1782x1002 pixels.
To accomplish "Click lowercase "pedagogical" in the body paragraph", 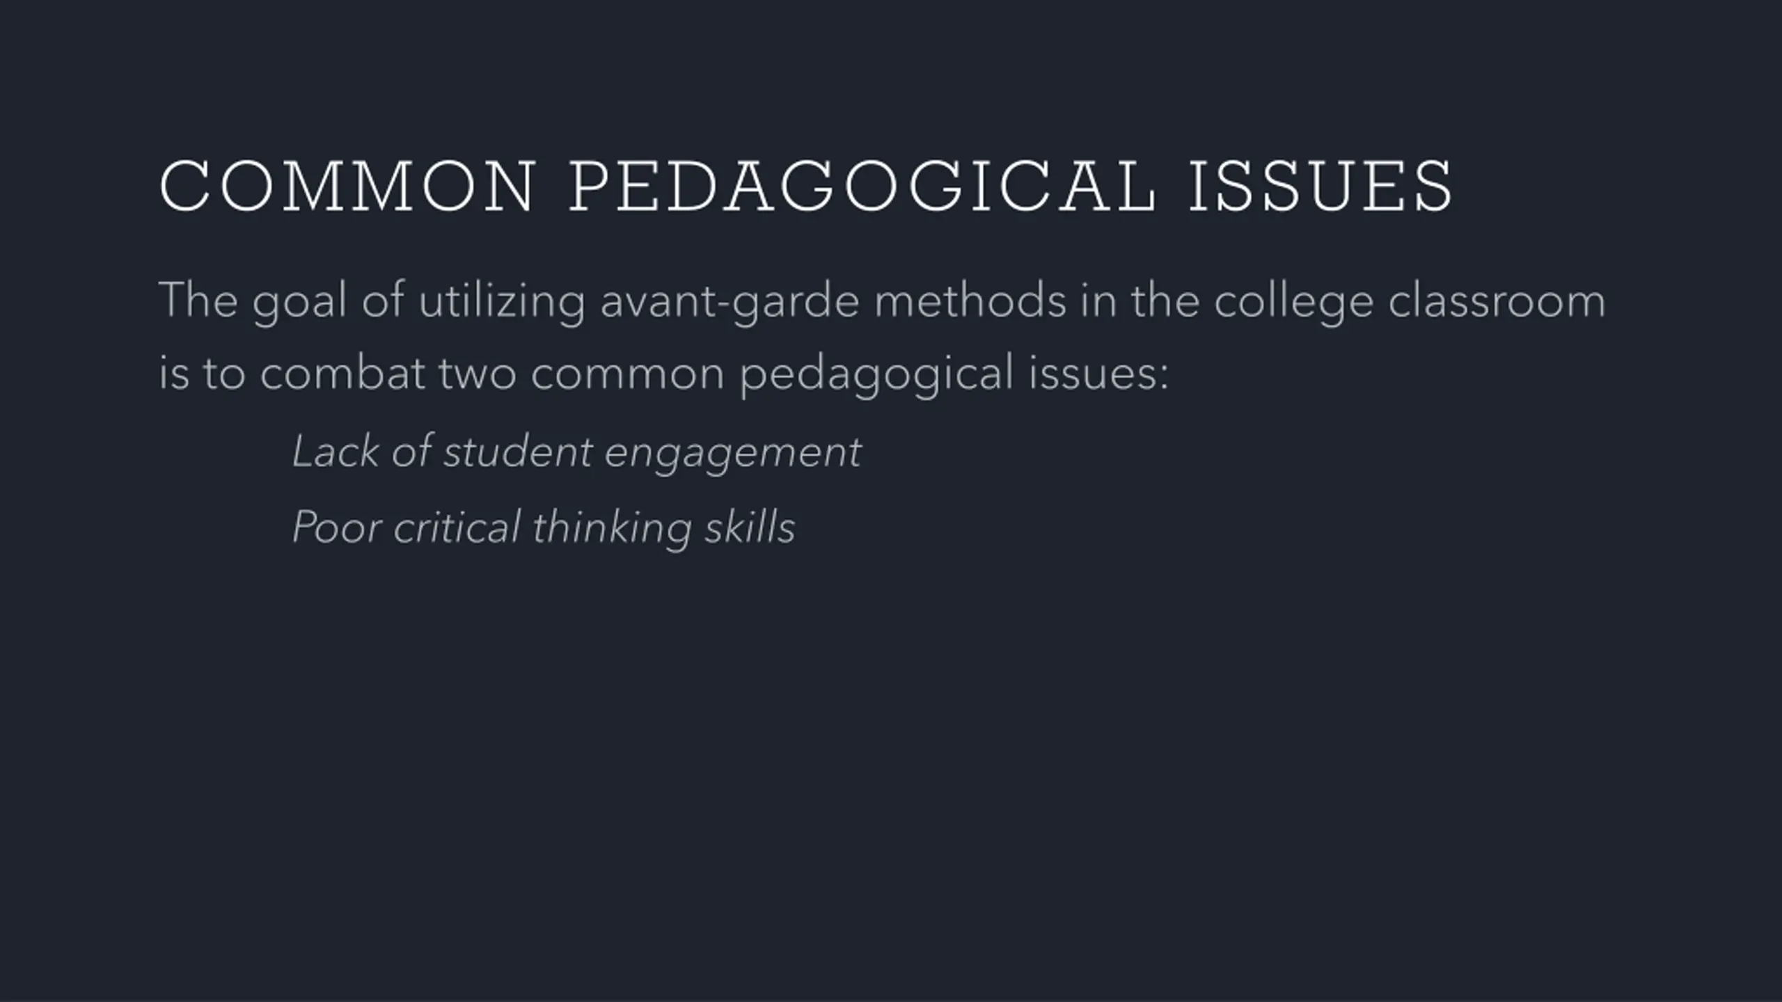I will pos(876,376).
